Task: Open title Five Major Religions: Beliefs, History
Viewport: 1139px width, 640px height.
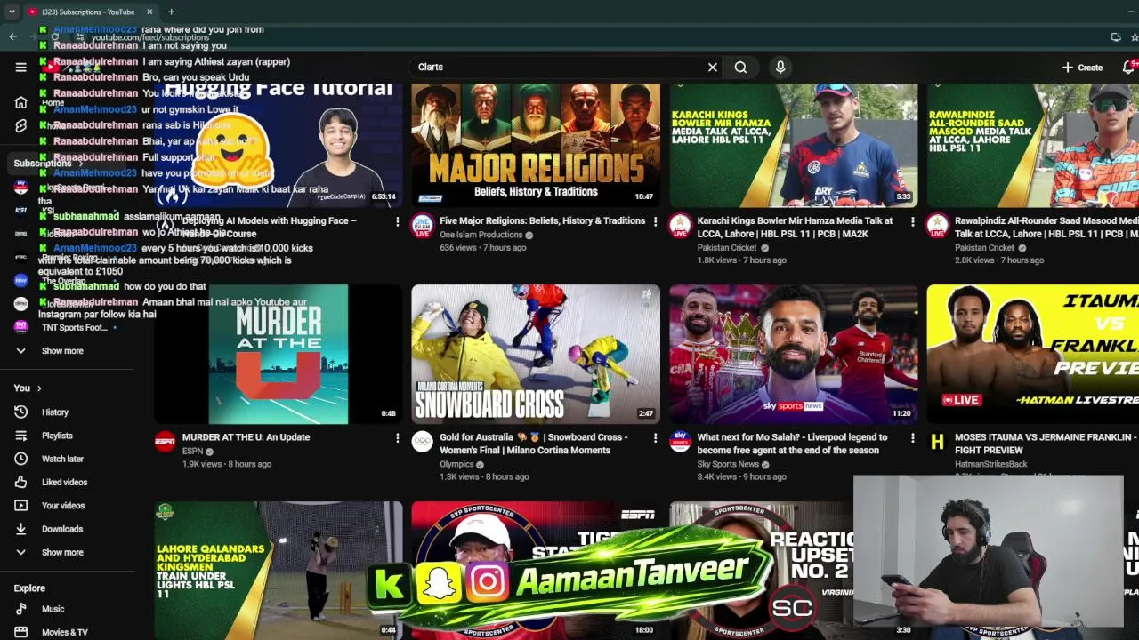Action: 542,221
